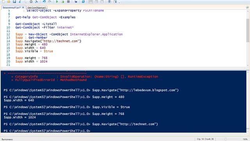Copy selection using the greyed copy icon

click(25, 2)
